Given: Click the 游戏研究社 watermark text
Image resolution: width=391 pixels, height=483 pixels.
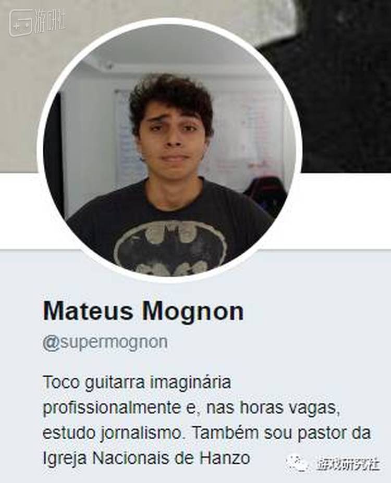Looking at the screenshot, I should pos(348,464).
